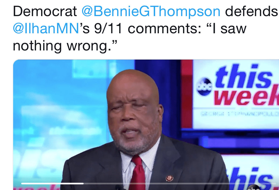Click the red 'week' logo on top monitor
This screenshot has height=190, width=279.
pos(246,97)
